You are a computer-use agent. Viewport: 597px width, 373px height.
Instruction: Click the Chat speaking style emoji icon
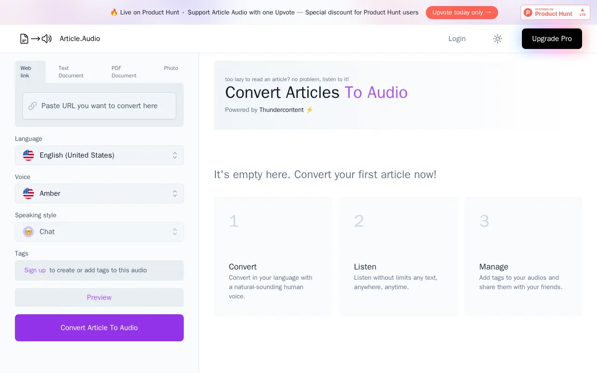pyautogui.click(x=28, y=232)
